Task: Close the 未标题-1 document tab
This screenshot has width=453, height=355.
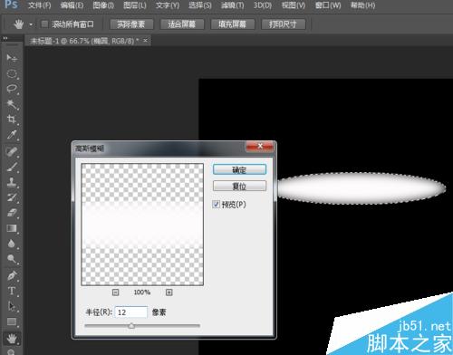Action: (x=145, y=40)
